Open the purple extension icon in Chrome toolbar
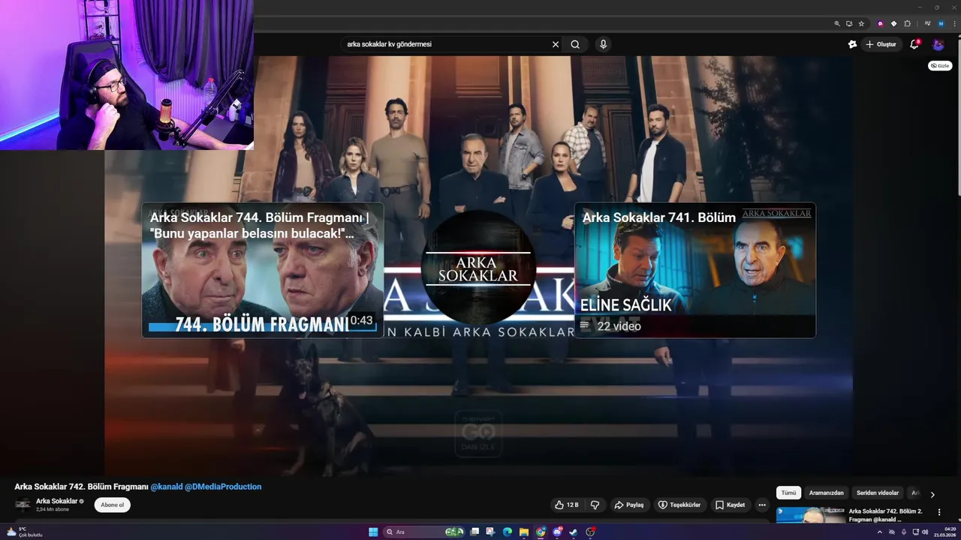Viewport: 961px width, 540px height. [881, 23]
